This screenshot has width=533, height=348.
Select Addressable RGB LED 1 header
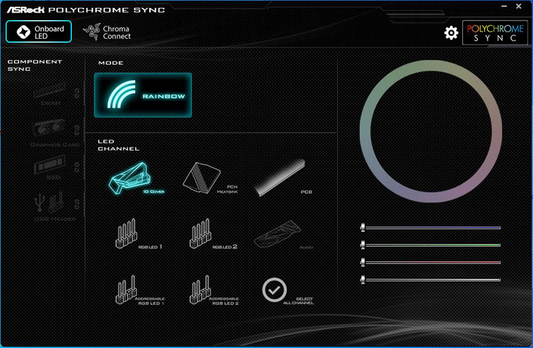(x=140, y=290)
